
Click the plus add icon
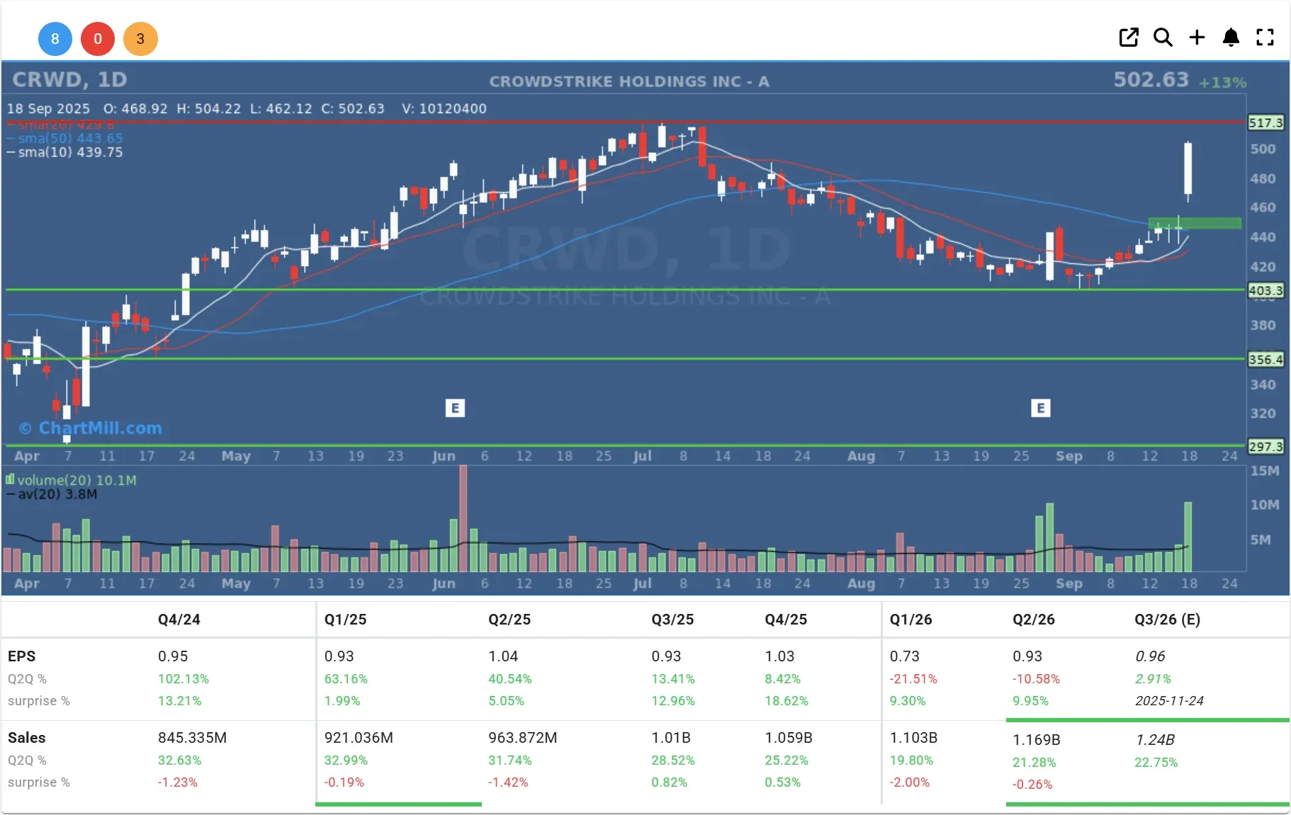(x=1197, y=38)
